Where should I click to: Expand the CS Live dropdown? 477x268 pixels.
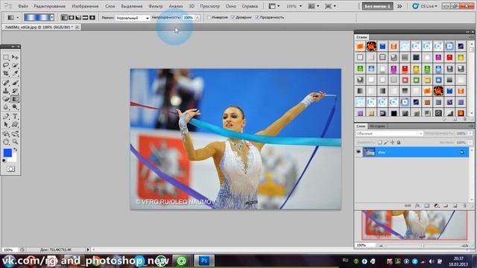pos(425,6)
